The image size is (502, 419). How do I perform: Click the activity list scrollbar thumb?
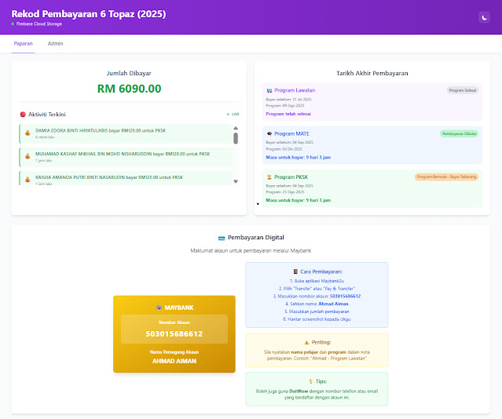(236, 138)
